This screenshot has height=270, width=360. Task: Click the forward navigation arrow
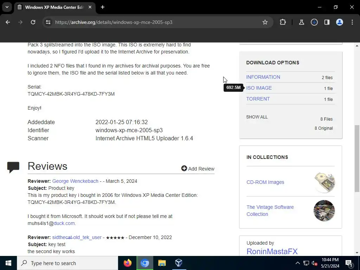click(x=20, y=22)
